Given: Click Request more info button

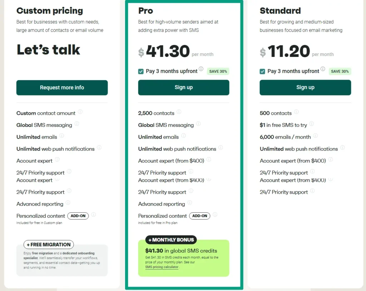Looking at the screenshot, I should [62, 88].
